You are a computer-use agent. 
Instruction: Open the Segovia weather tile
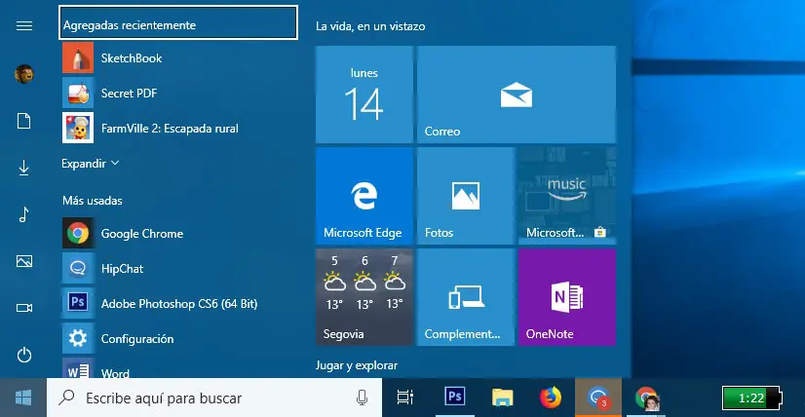pyautogui.click(x=364, y=297)
